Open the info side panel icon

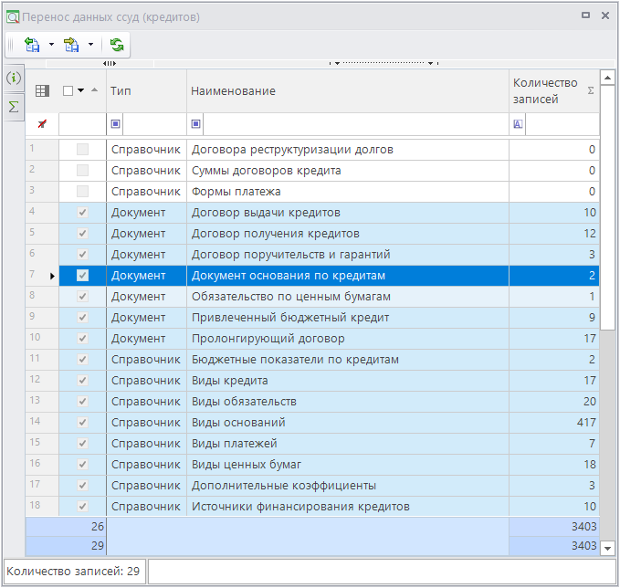13,79
